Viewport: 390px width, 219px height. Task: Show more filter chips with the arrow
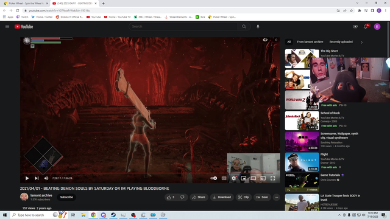(x=361, y=42)
